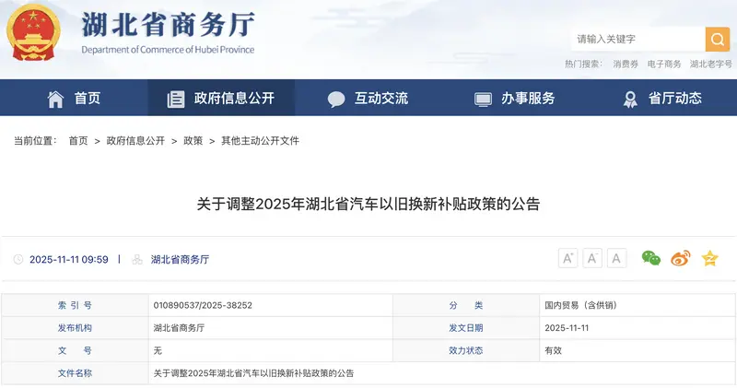Image resolution: width=737 pixels, height=388 pixels.
Task: Reset font size with plain A icon
Action: (x=616, y=259)
